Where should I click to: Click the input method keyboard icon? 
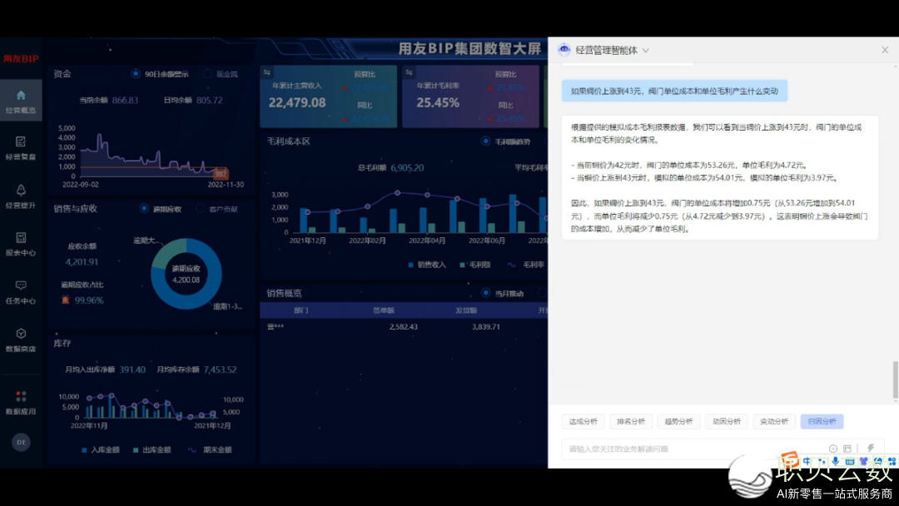click(850, 461)
